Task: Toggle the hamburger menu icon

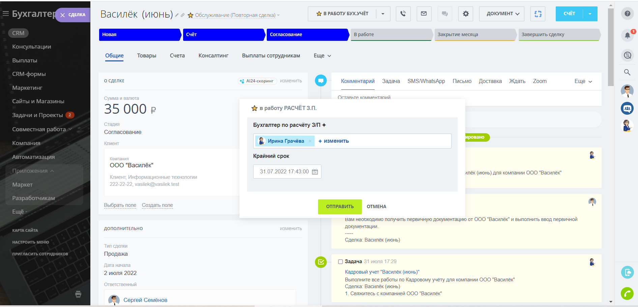Action: coord(6,14)
